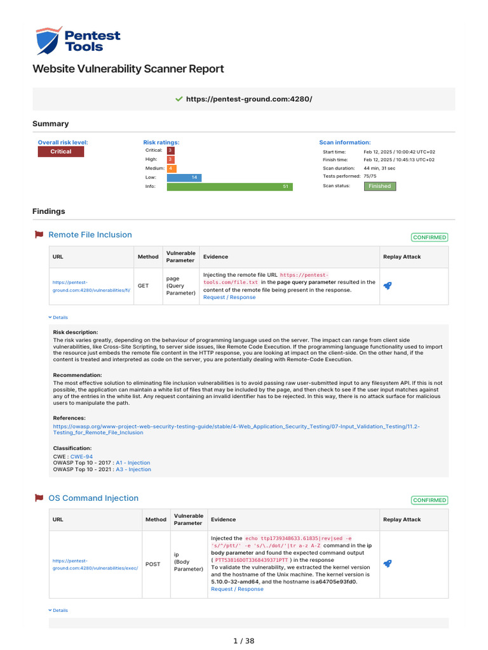Click the Critical overall risk level badge

point(61,152)
